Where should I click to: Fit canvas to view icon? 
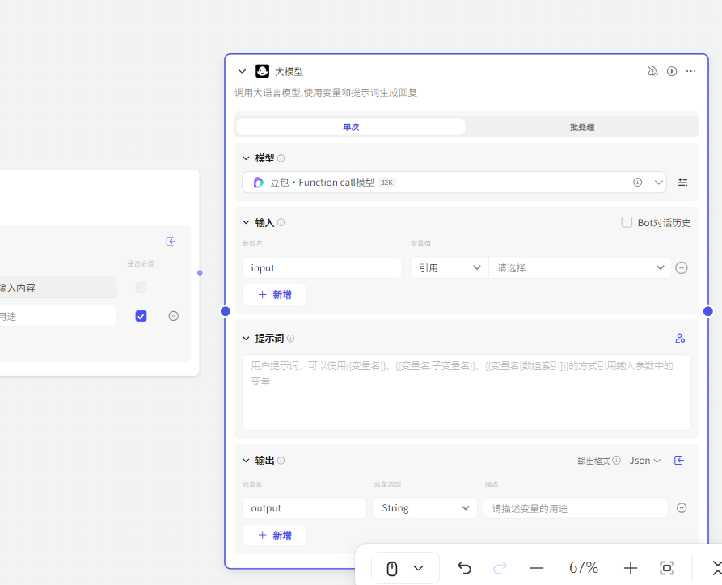tap(667, 568)
